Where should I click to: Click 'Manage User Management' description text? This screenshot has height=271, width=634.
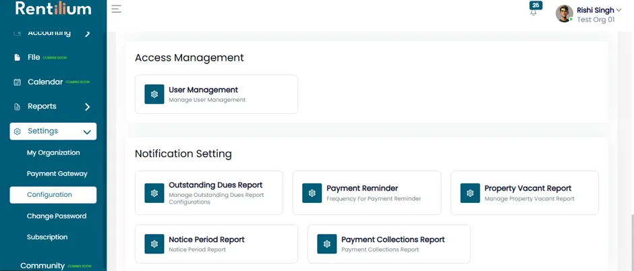point(207,100)
